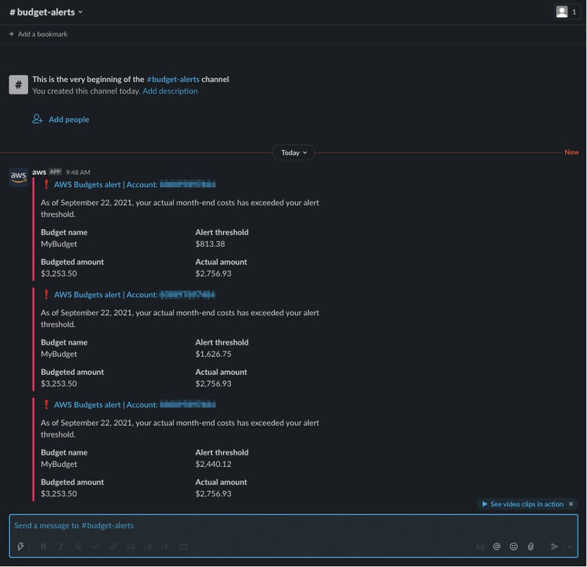The image size is (587, 567).
Task: Start a bulleted list in composer
Action: pyautogui.click(x=149, y=546)
